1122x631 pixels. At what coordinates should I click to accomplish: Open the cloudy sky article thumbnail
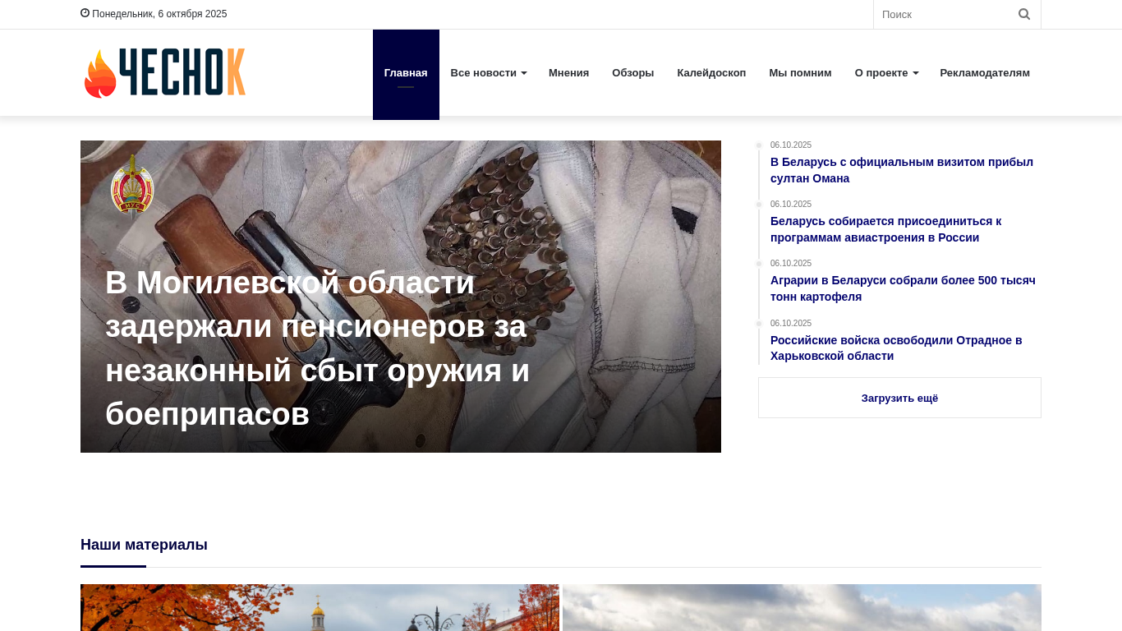click(802, 608)
